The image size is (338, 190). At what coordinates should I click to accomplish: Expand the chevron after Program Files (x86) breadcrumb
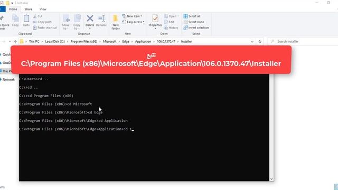point(100,42)
